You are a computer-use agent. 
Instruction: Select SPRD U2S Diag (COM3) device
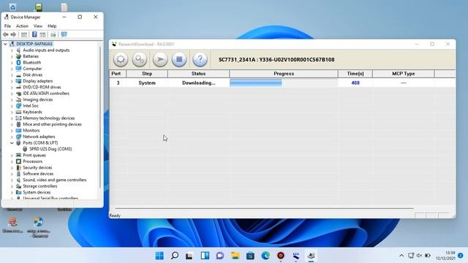coord(50,149)
